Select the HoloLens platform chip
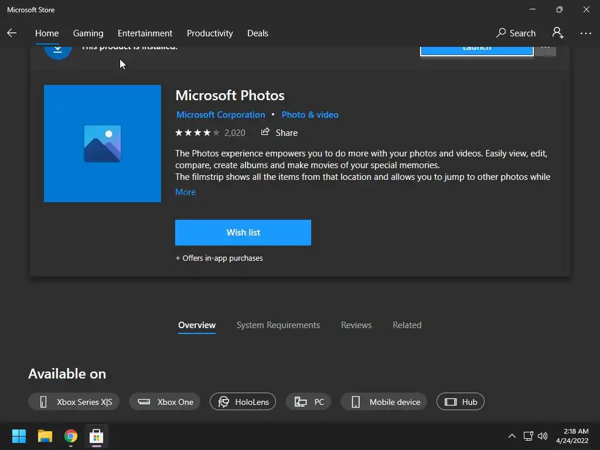The image size is (600, 450). pyautogui.click(x=243, y=402)
